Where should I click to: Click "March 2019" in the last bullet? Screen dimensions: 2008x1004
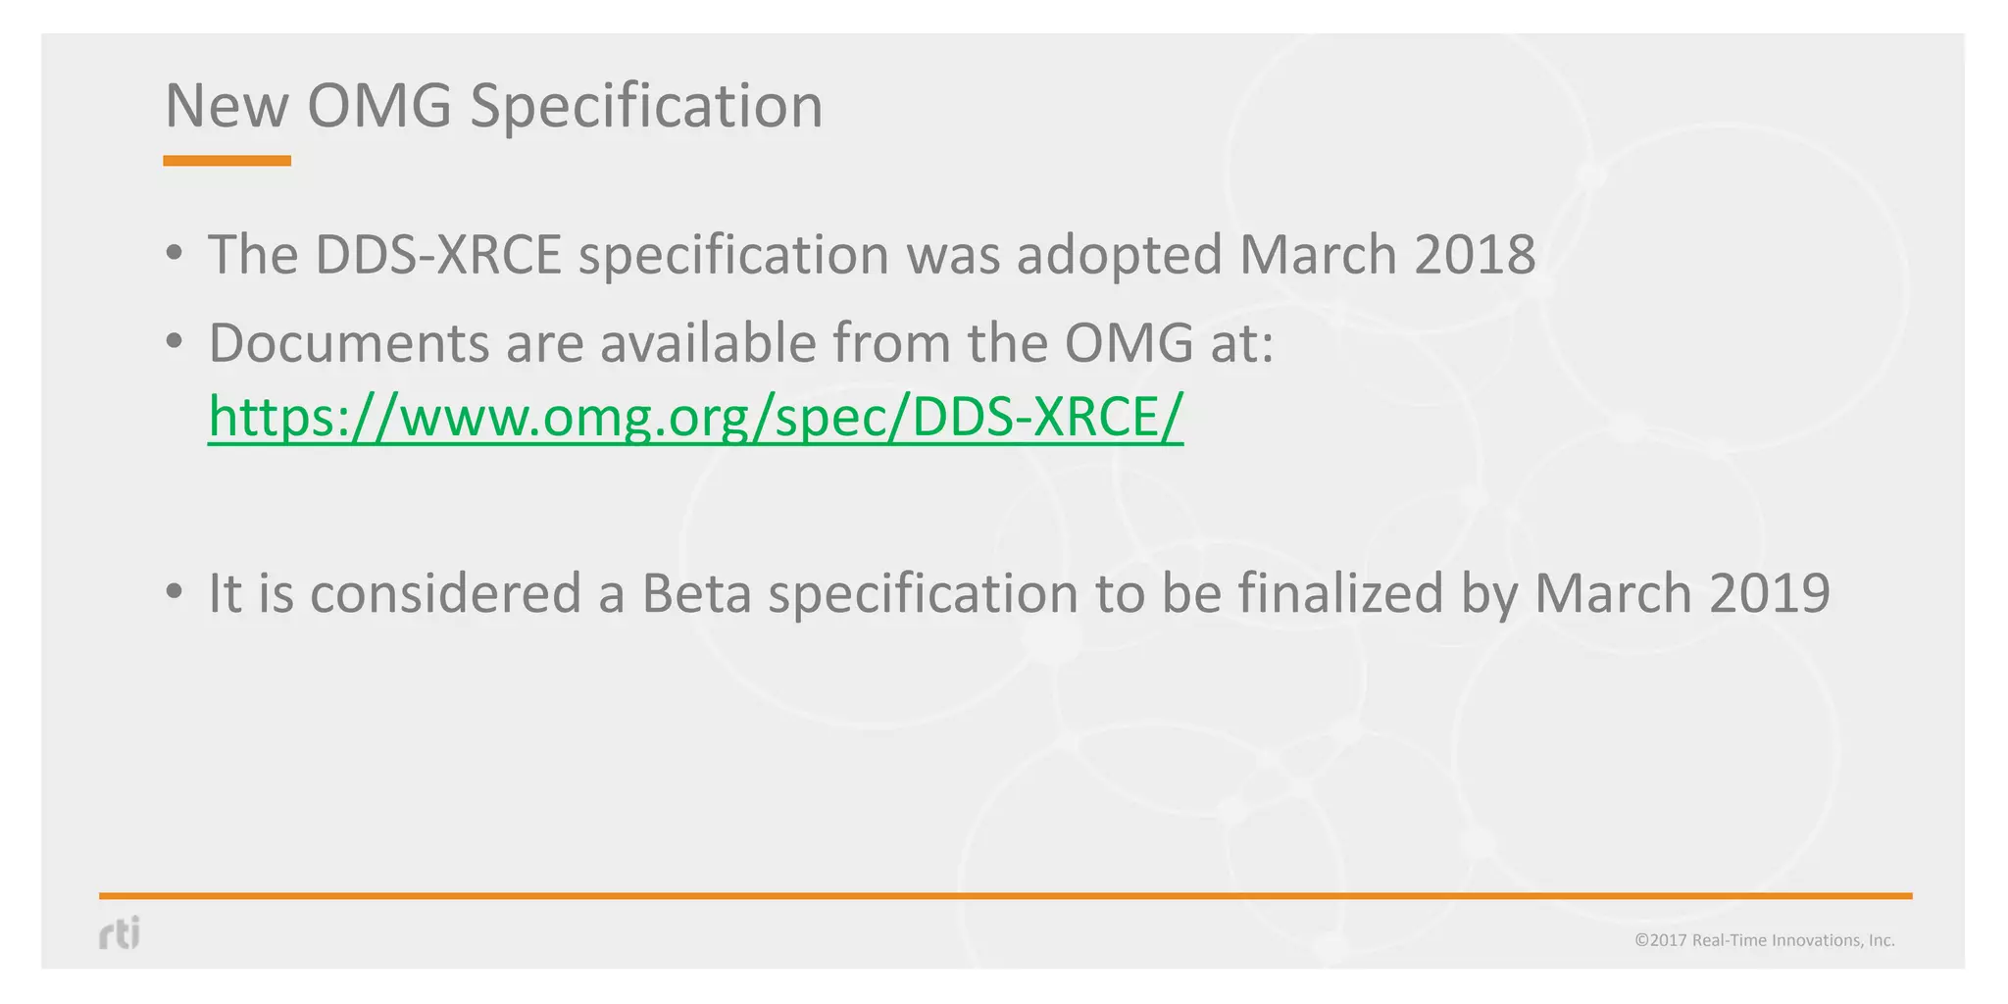pyautogui.click(x=1682, y=593)
